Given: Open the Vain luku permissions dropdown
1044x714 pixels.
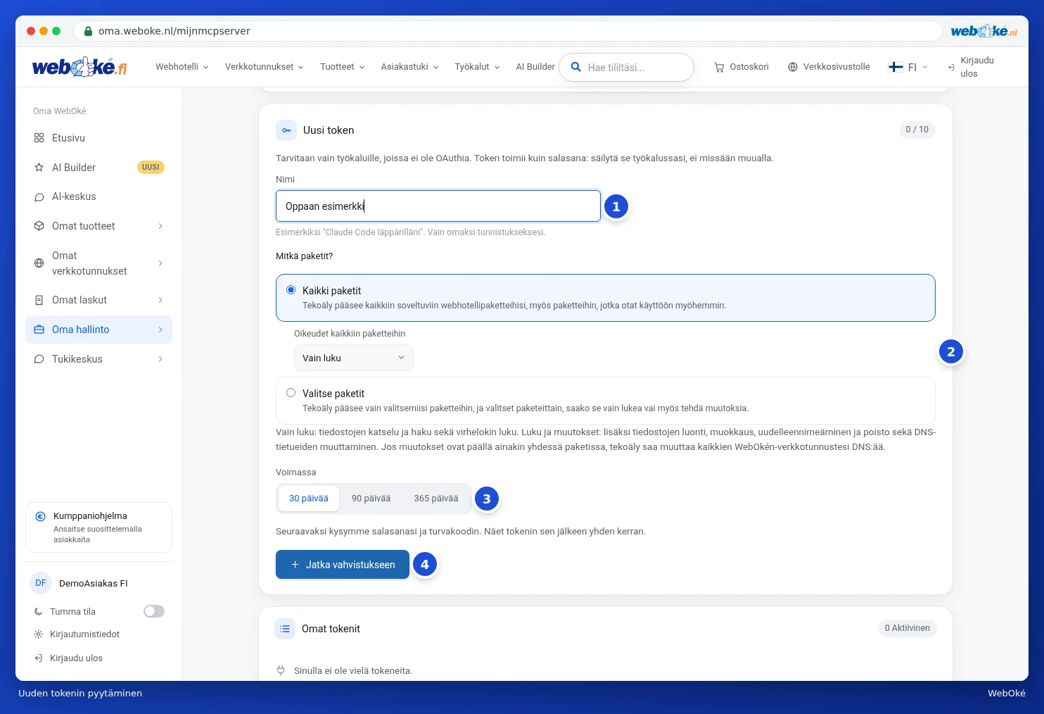Looking at the screenshot, I should pos(354,358).
